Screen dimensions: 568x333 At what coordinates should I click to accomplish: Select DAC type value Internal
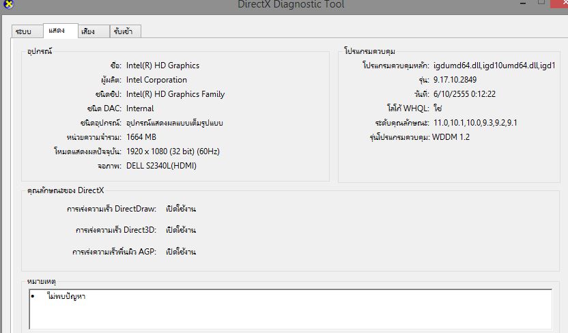pyautogui.click(x=140, y=108)
